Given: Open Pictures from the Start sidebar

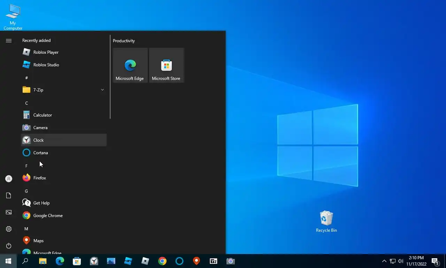Looking at the screenshot, I should 9,212.
